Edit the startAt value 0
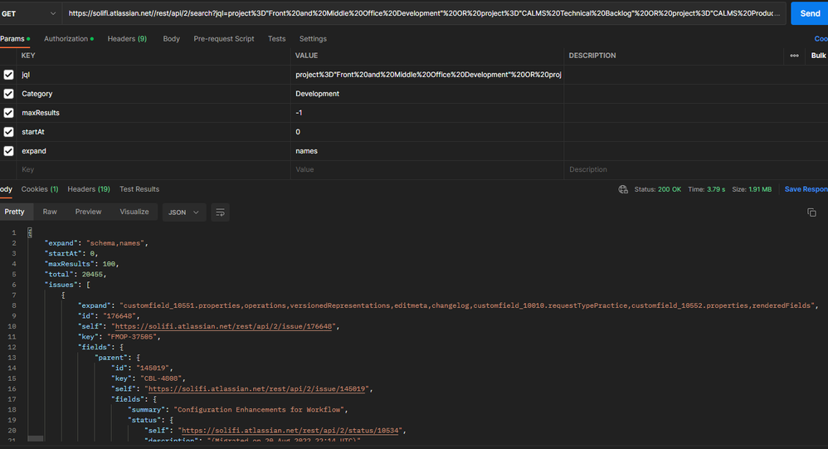The width and height of the screenshot is (828, 449). pyautogui.click(x=427, y=131)
